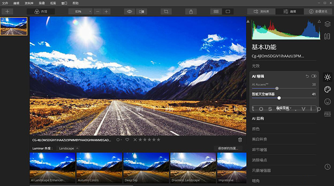Mark image as favorite with heart
Image resolution: width=334 pixels, height=186 pixels.
coord(127,140)
